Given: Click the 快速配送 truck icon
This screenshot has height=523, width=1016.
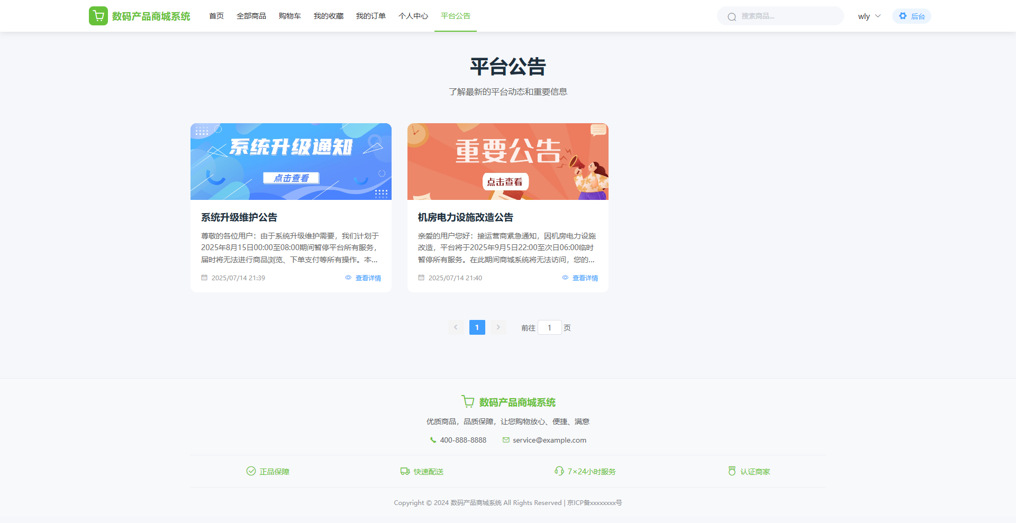Looking at the screenshot, I should [x=405, y=471].
